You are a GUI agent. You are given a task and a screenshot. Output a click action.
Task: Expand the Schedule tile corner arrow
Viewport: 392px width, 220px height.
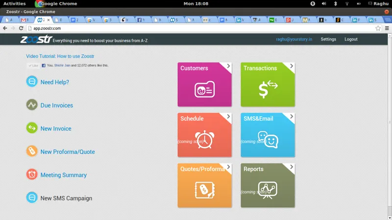(x=227, y=117)
